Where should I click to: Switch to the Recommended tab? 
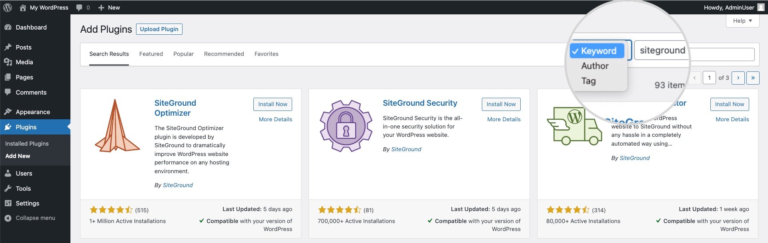click(224, 54)
